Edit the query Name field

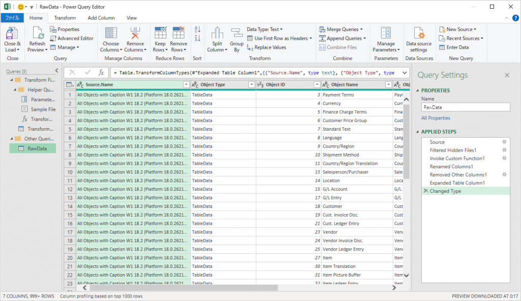[x=466, y=107]
